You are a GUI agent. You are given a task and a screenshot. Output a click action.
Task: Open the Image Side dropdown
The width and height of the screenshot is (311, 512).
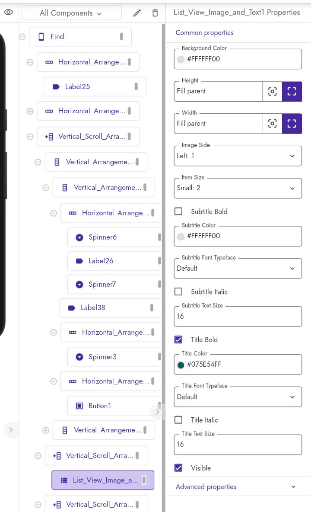(x=238, y=156)
